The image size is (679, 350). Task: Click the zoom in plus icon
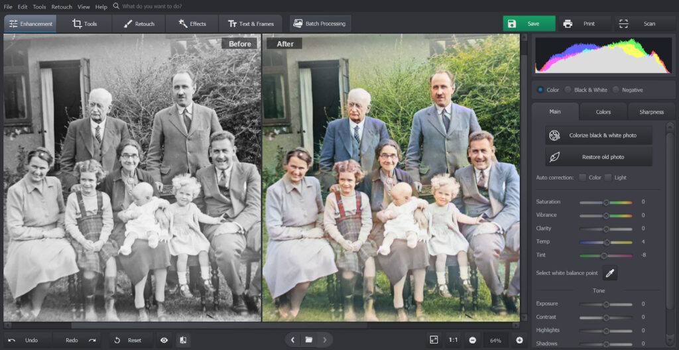tap(519, 340)
